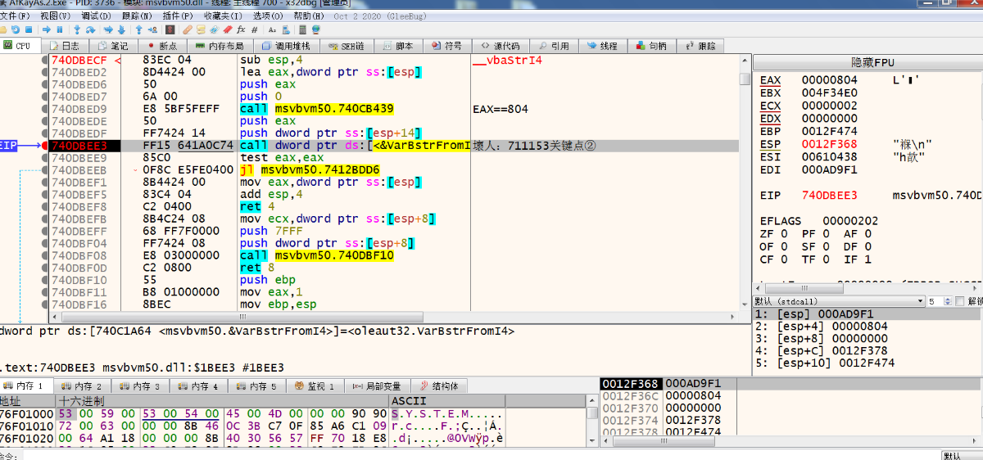The image size is (983, 460).
Task: Switch to the 句柄 tab
Action: (x=651, y=46)
